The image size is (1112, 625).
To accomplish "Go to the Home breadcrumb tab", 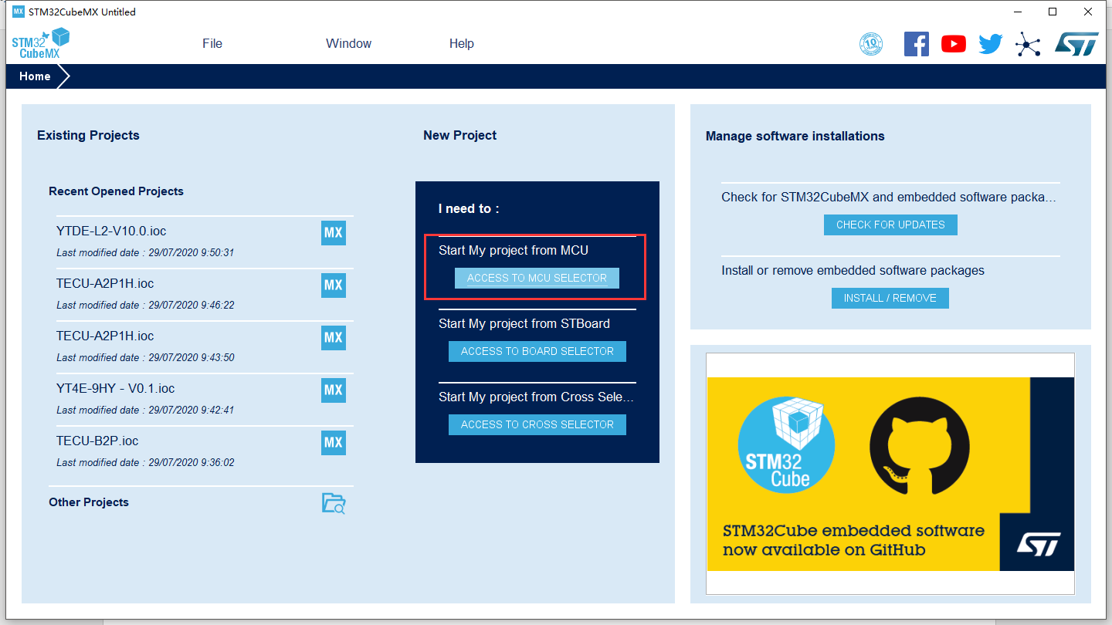I will 36,76.
